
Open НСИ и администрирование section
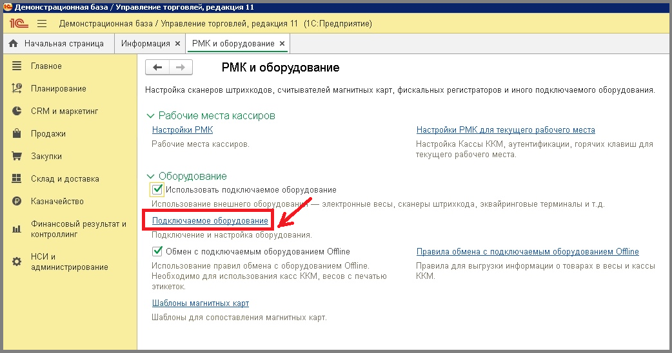click(70, 262)
